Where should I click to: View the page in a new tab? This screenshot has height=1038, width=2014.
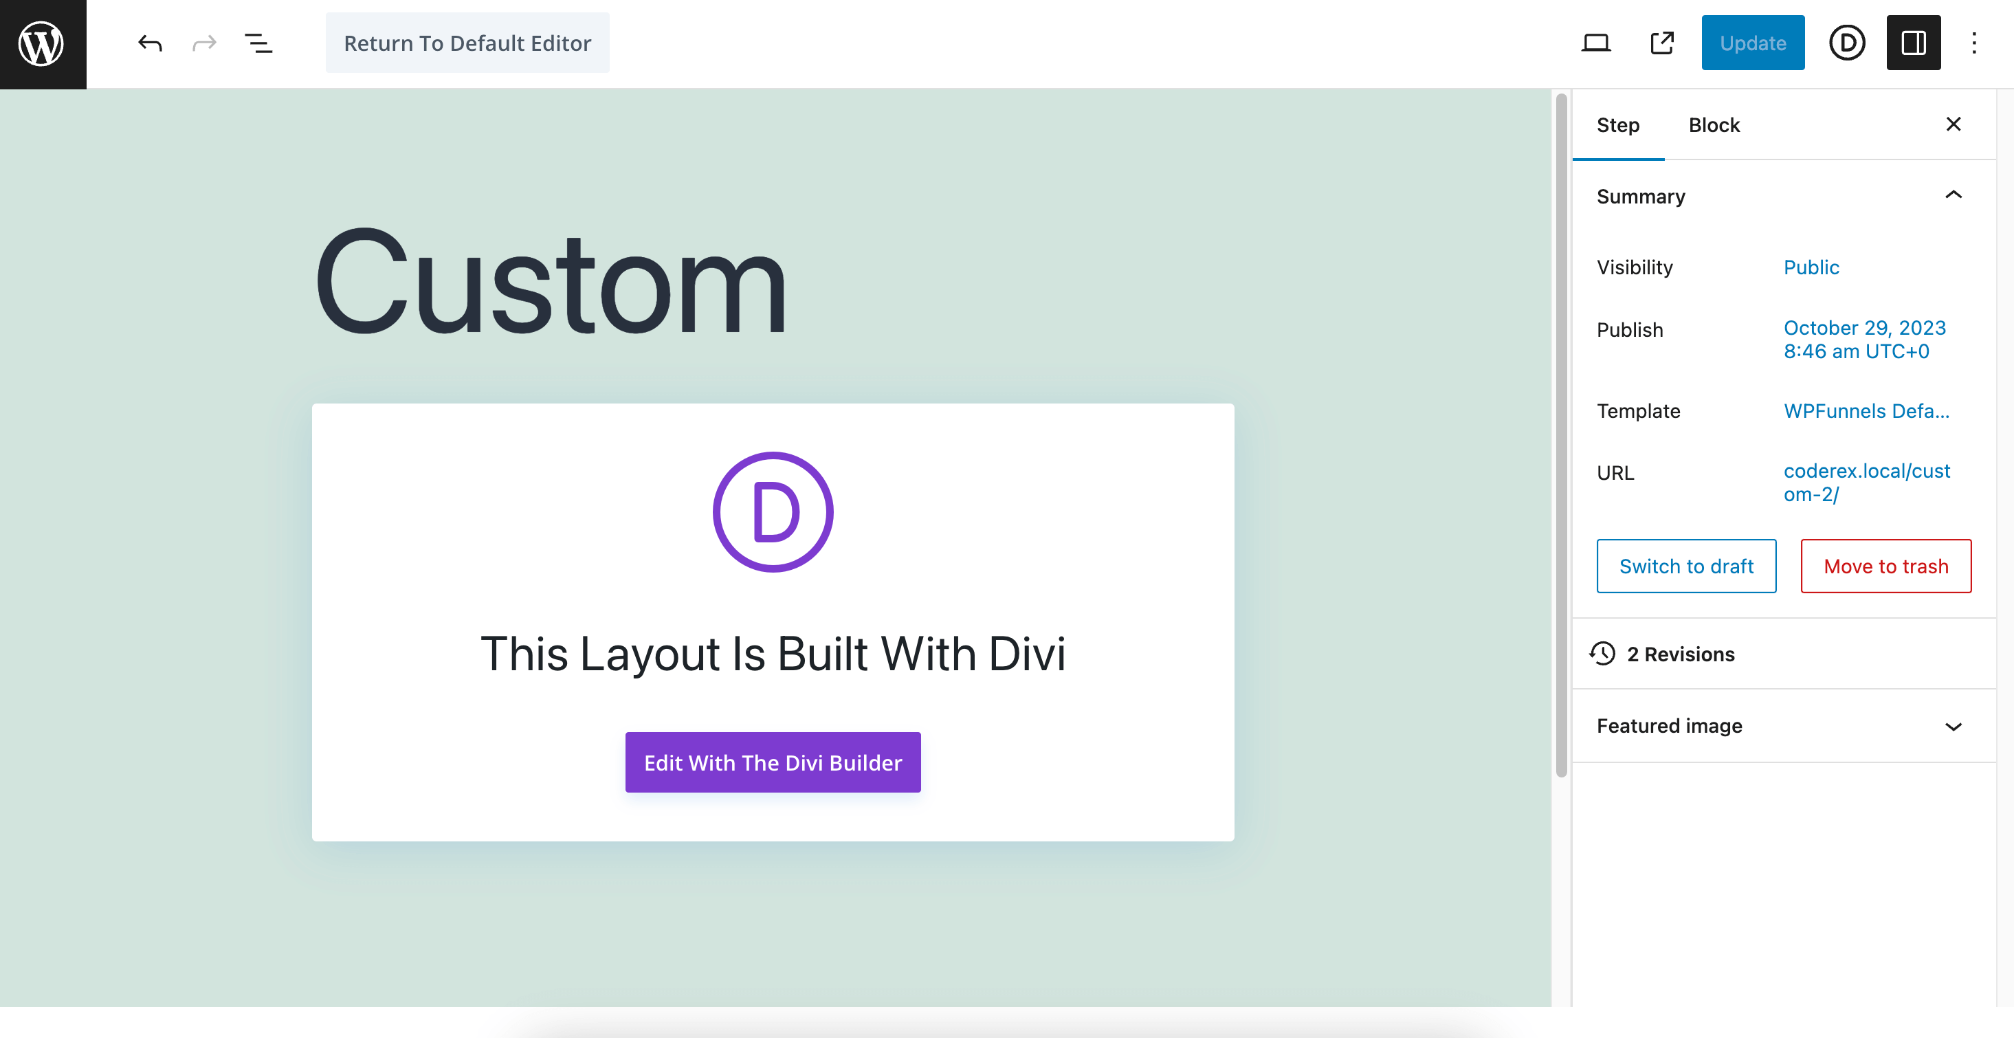pyautogui.click(x=1662, y=43)
